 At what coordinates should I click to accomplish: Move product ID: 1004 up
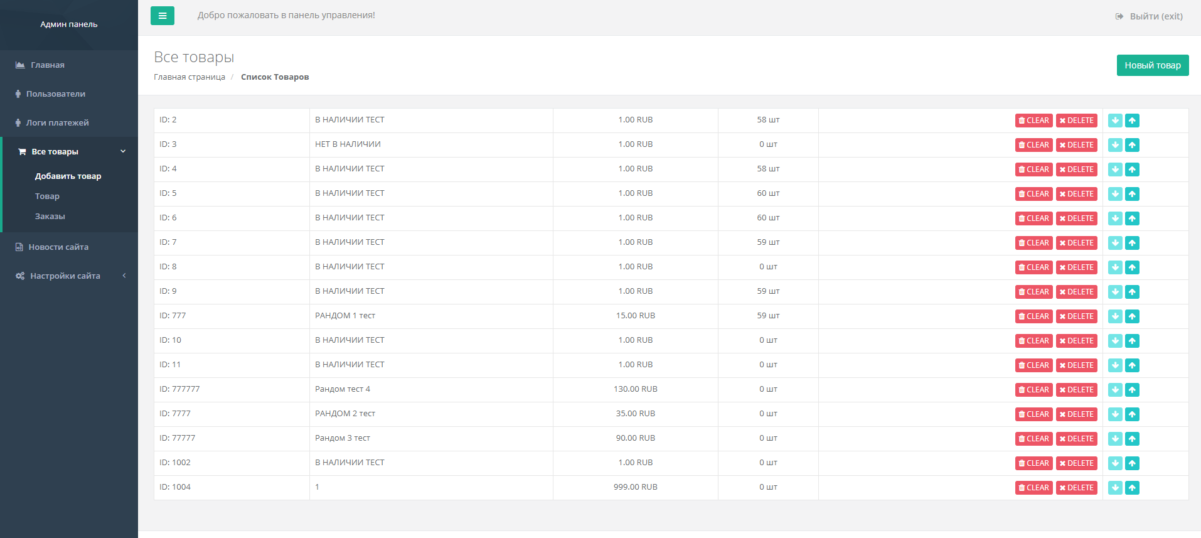tap(1132, 488)
